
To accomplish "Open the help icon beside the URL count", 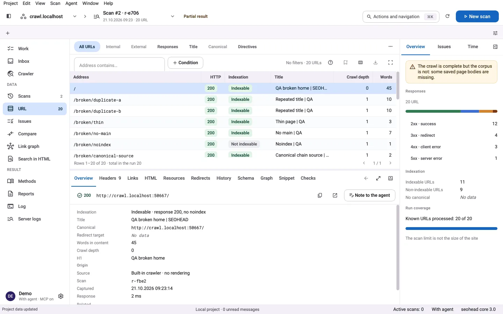I will pyautogui.click(x=330, y=62).
